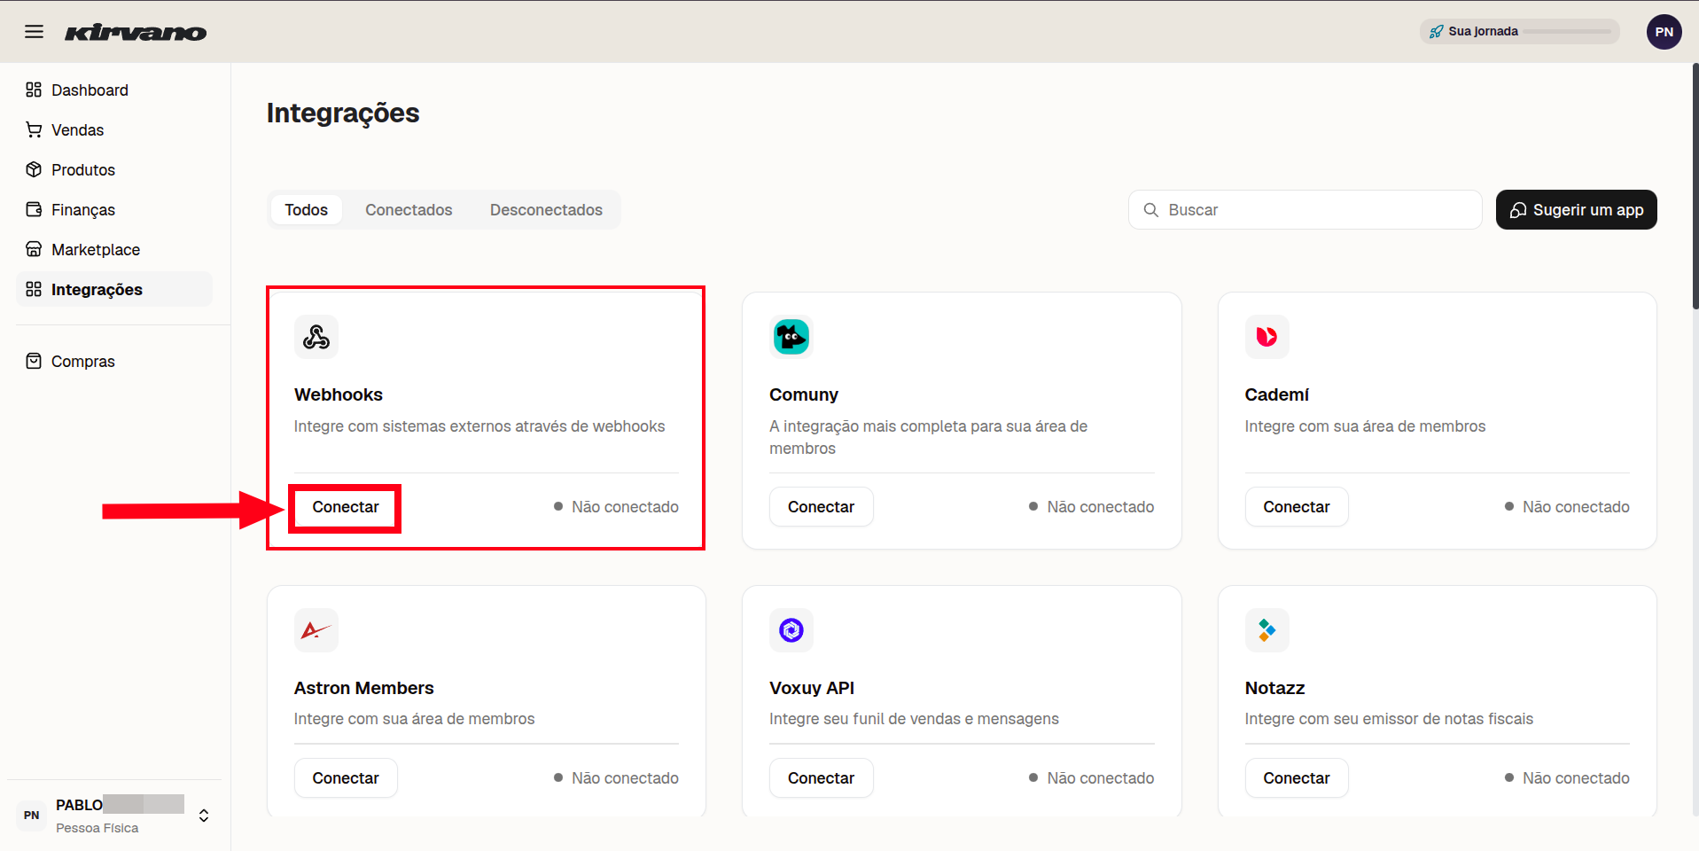Select the Integrações sidebar icon
This screenshot has width=1699, height=851.
pos(34,289)
